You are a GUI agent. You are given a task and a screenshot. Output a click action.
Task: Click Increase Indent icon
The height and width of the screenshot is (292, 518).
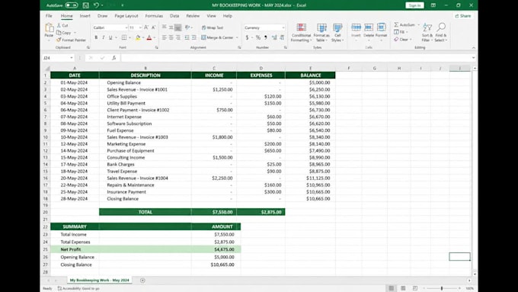pos(194,37)
